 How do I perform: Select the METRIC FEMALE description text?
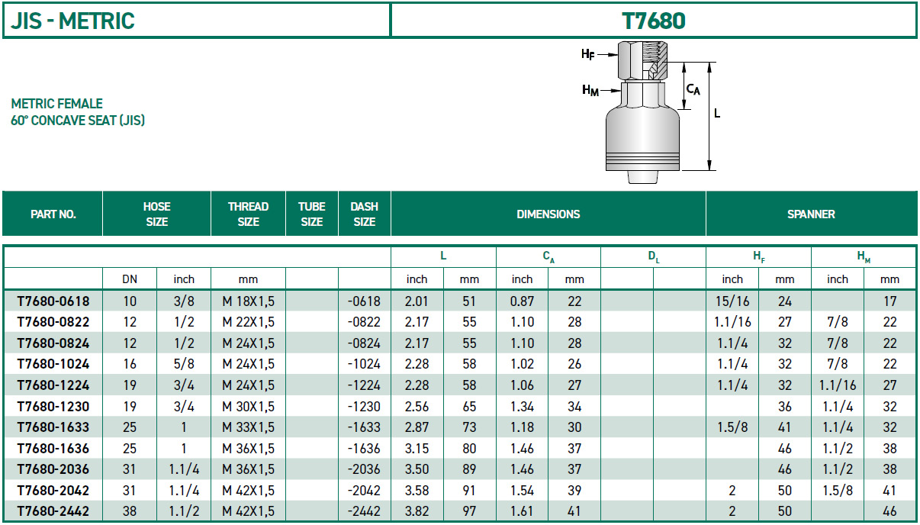pyautogui.click(x=56, y=104)
